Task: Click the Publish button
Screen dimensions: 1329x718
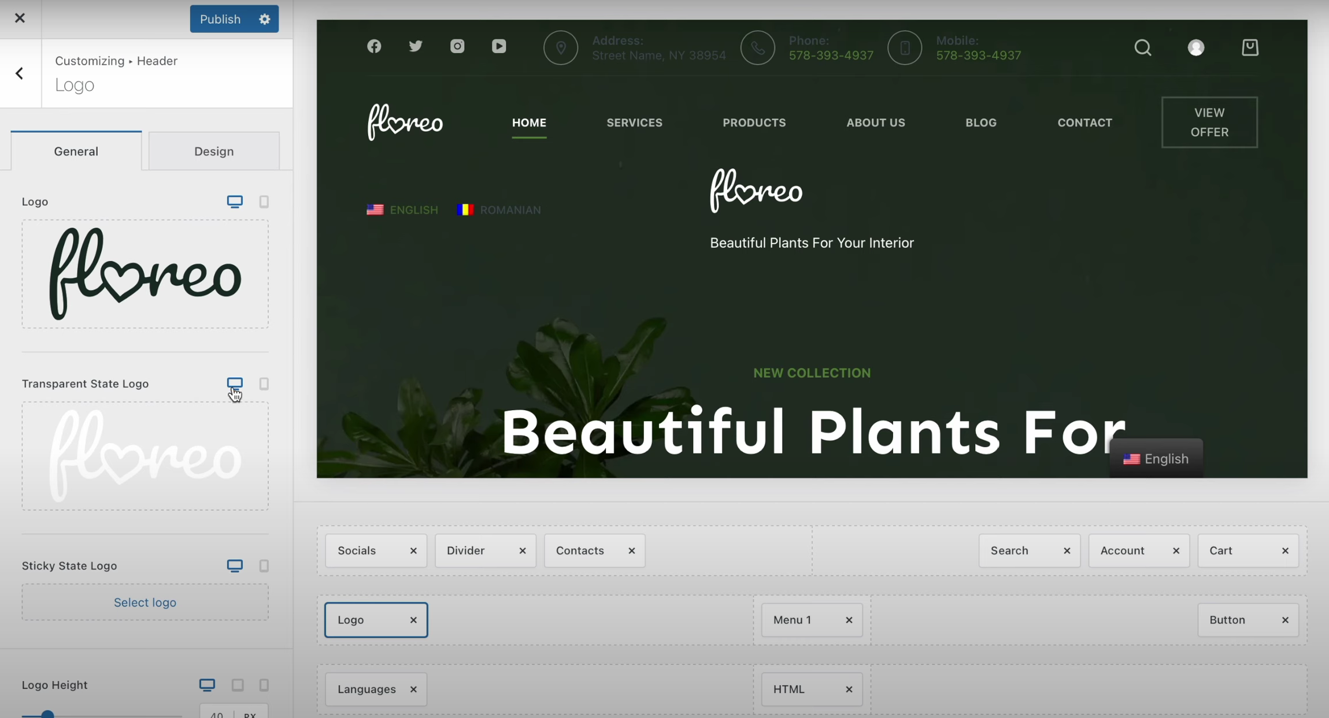Action: pos(220,19)
